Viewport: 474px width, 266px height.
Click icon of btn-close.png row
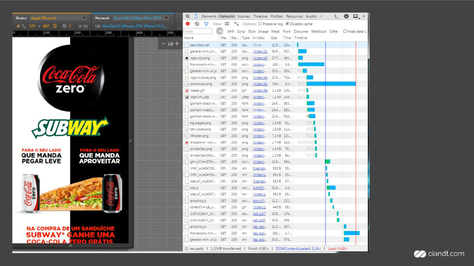pos(187,129)
